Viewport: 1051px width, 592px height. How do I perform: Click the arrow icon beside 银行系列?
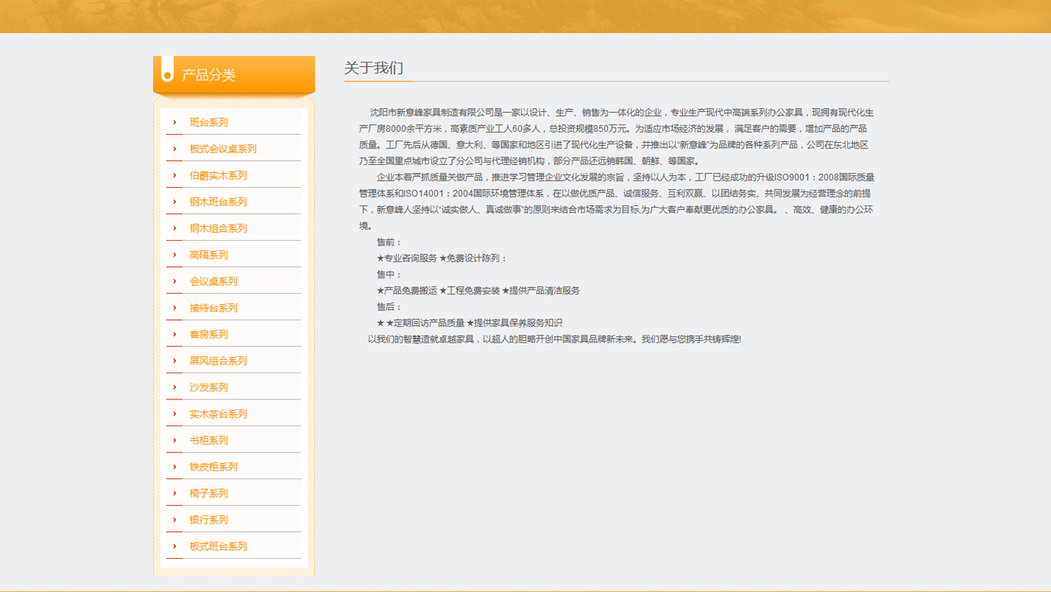(x=175, y=520)
